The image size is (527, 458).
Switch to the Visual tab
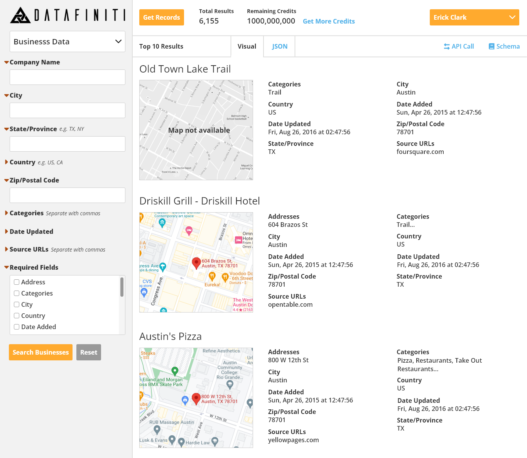[247, 46]
